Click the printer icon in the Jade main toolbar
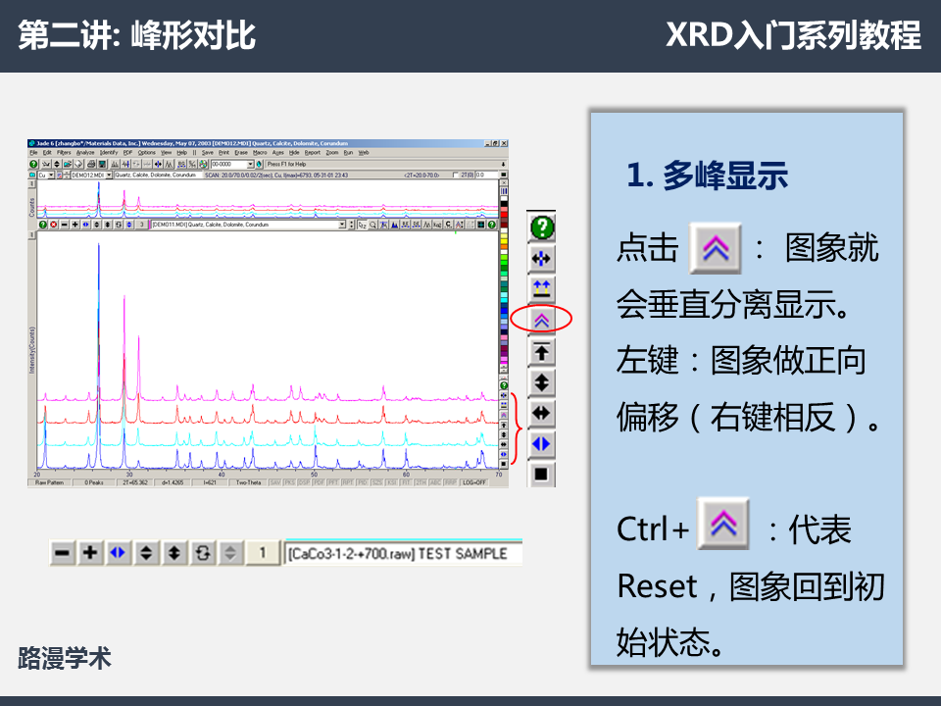The image size is (941, 706). pyautogui.click(x=91, y=164)
